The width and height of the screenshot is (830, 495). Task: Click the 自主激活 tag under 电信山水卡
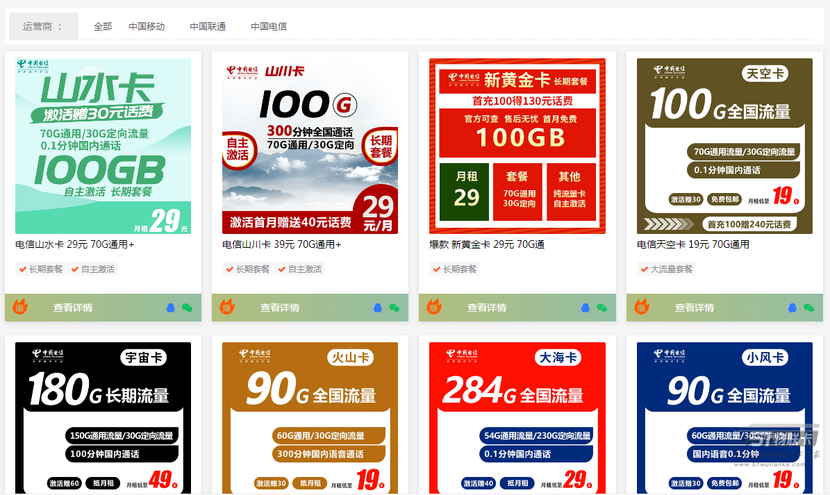click(92, 269)
